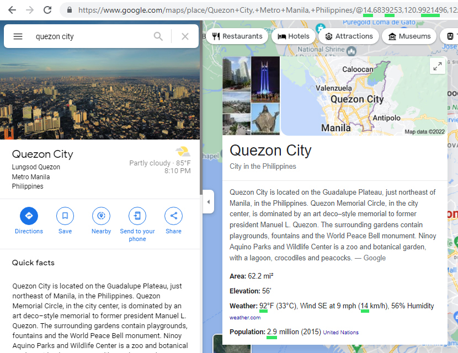Open the Nearby search icon
The height and width of the screenshot is (353, 458).
point(101,216)
